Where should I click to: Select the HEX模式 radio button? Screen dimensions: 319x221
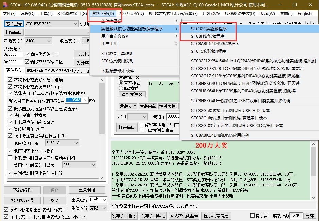click(x=121, y=88)
